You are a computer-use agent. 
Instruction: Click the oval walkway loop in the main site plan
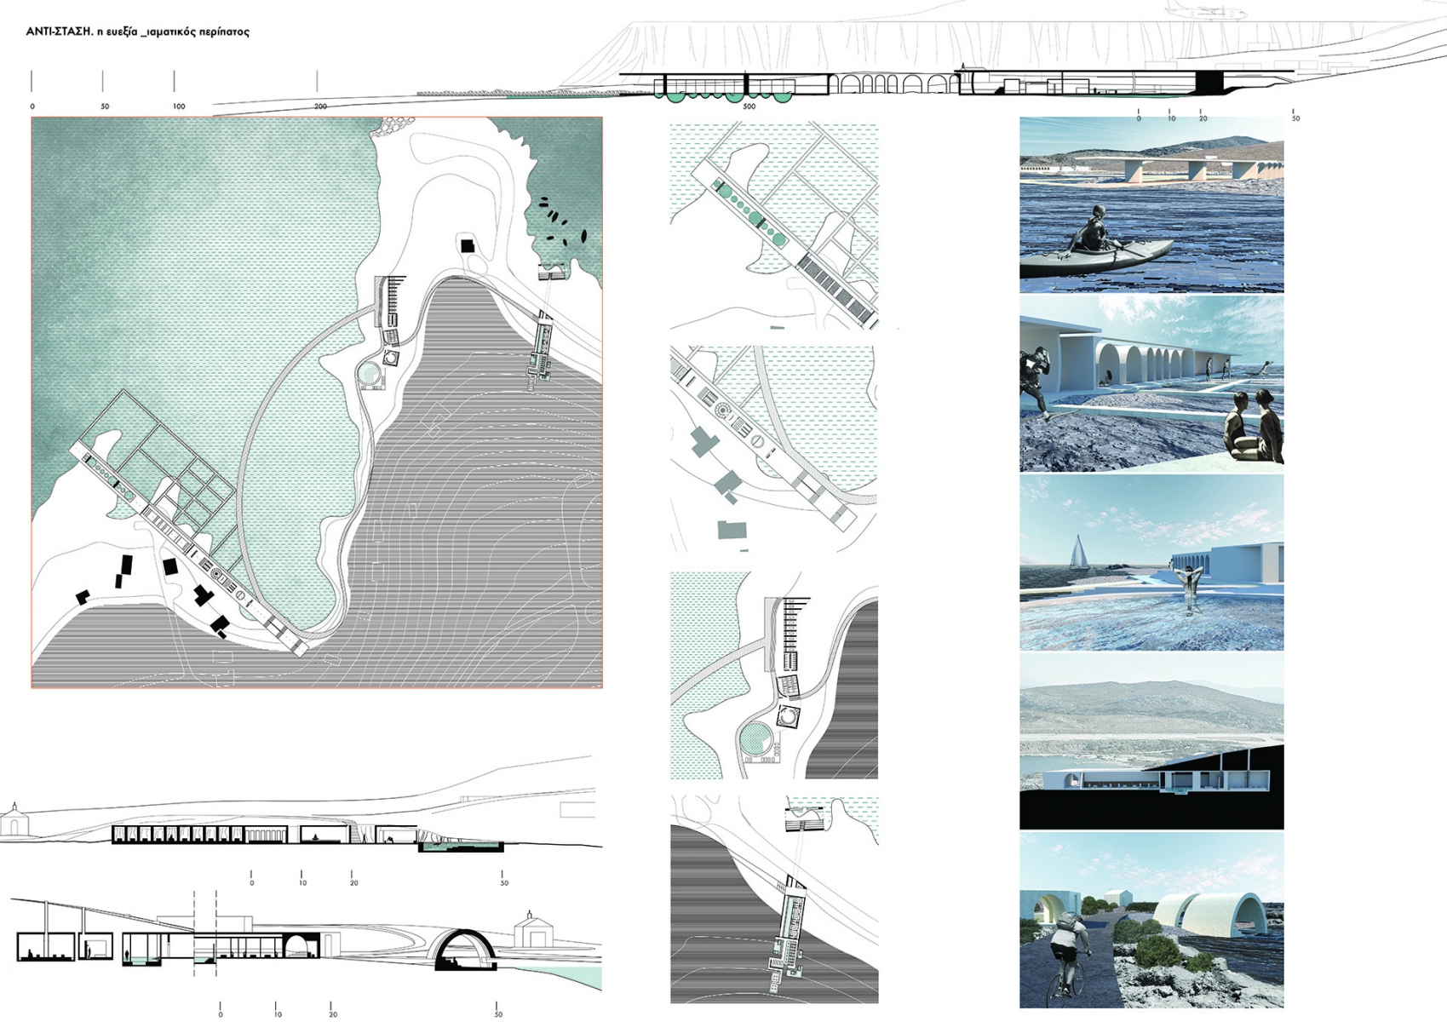pyautogui.click(x=307, y=473)
